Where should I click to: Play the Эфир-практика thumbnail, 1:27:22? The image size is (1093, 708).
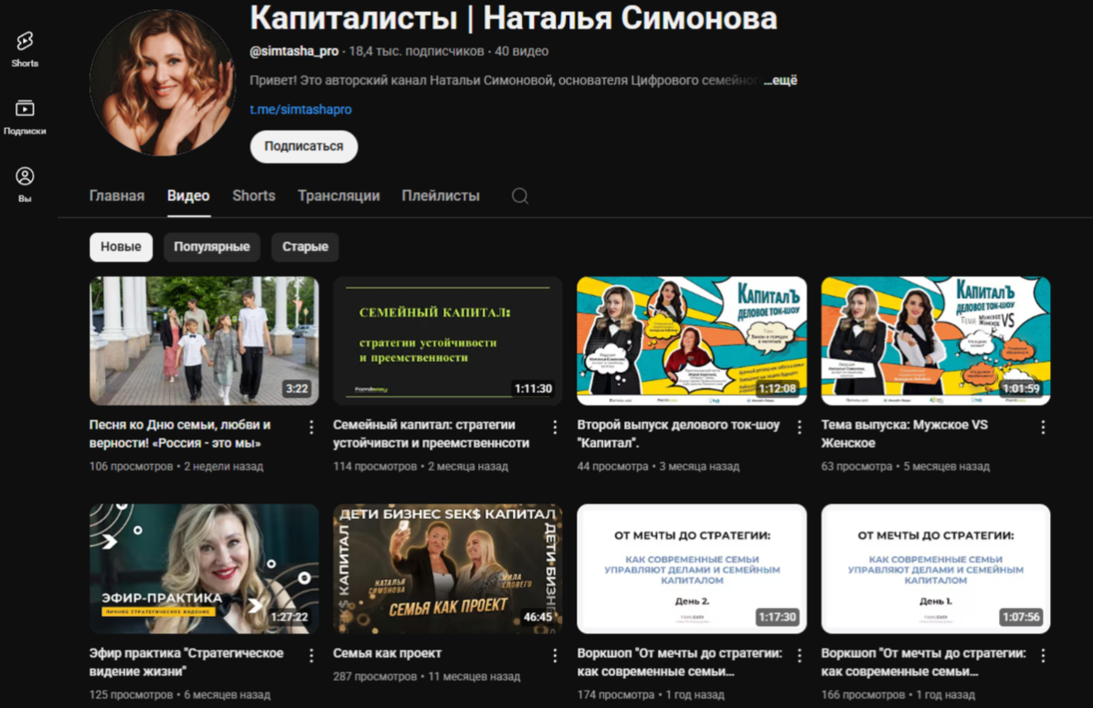coord(204,568)
